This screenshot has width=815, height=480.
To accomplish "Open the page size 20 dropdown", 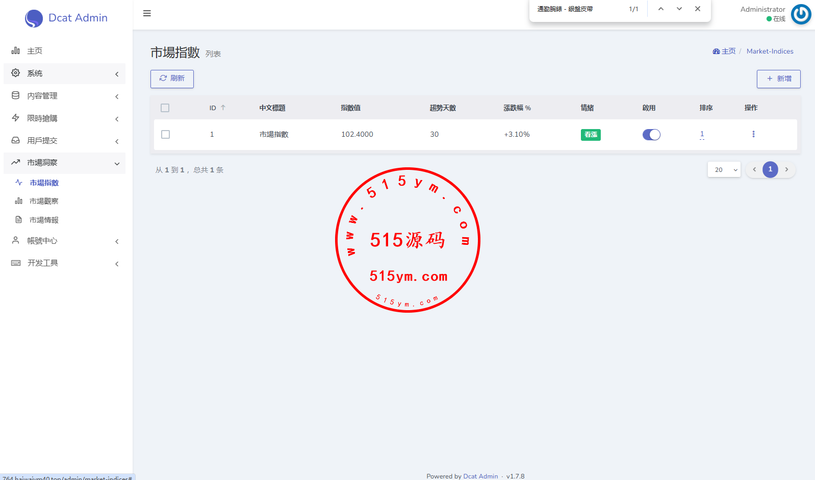I will click(724, 170).
